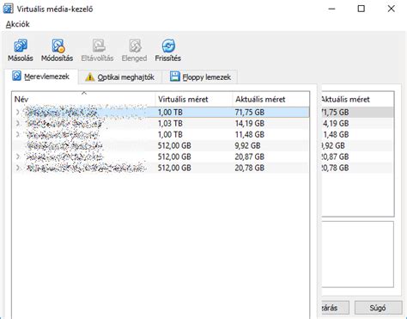The width and height of the screenshot is (407, 319).
Task: Maximize the Virtuális média-kezelő window
Action: tap(361, 9)
